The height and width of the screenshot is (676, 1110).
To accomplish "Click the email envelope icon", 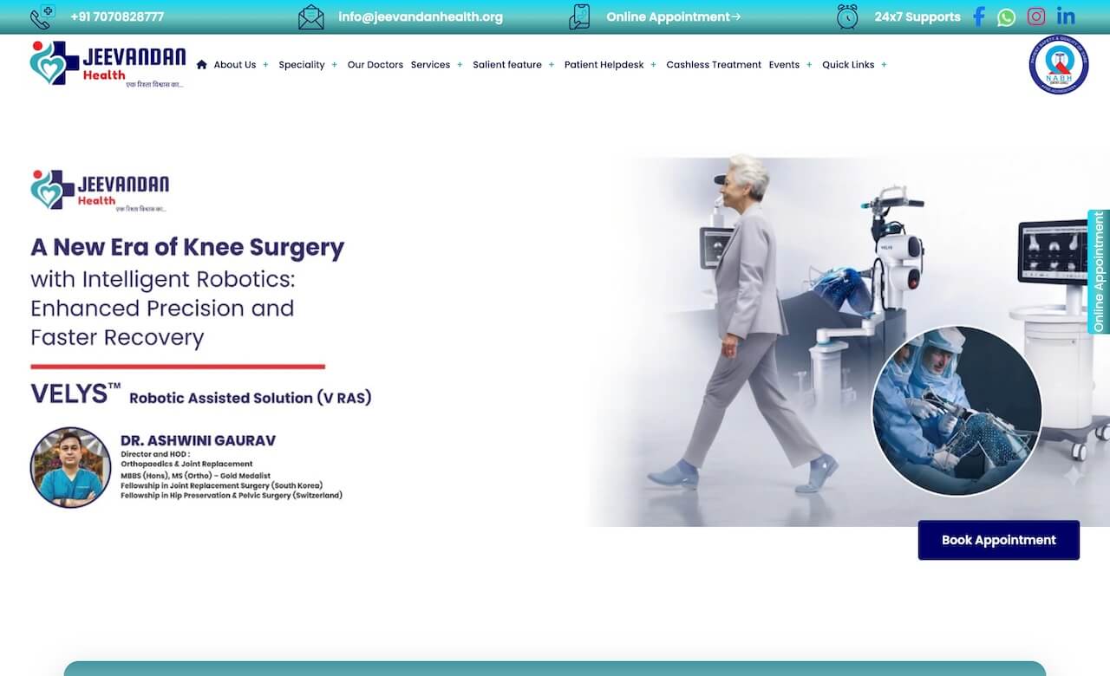I will [311, 16].
